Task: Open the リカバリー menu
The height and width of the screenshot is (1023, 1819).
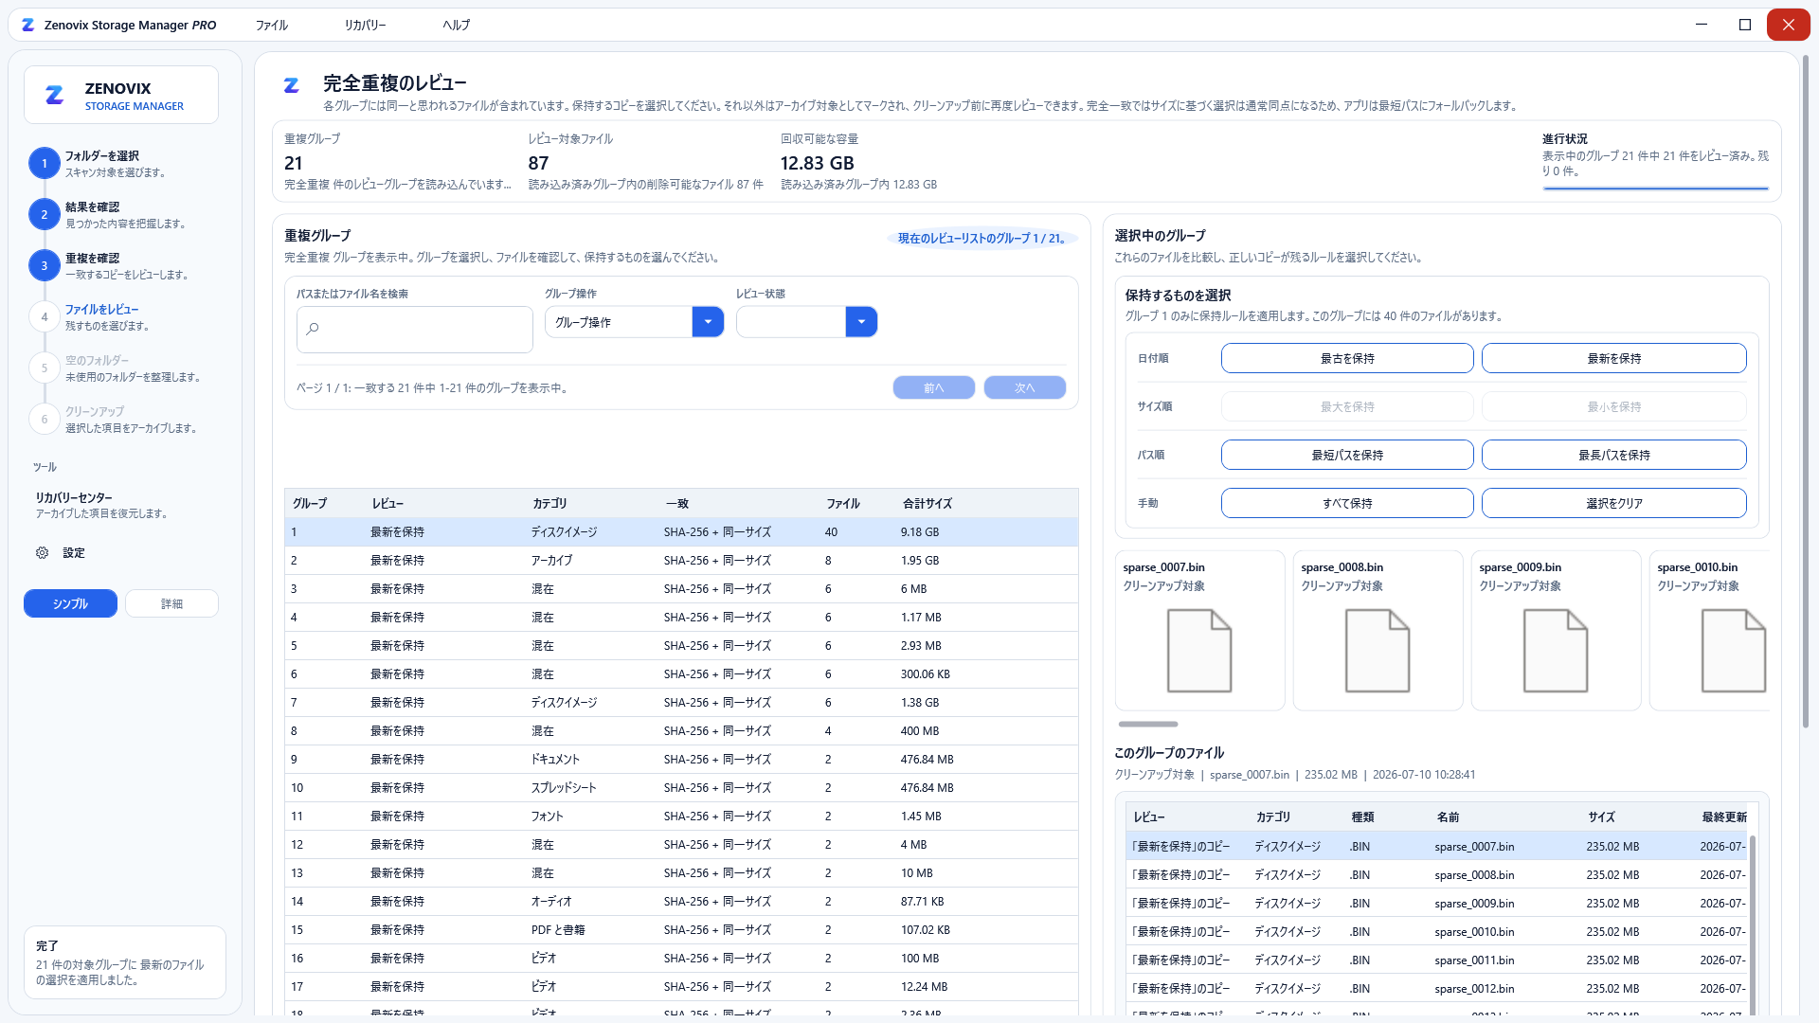Action: pyautogui.click(x=365, y=26)
